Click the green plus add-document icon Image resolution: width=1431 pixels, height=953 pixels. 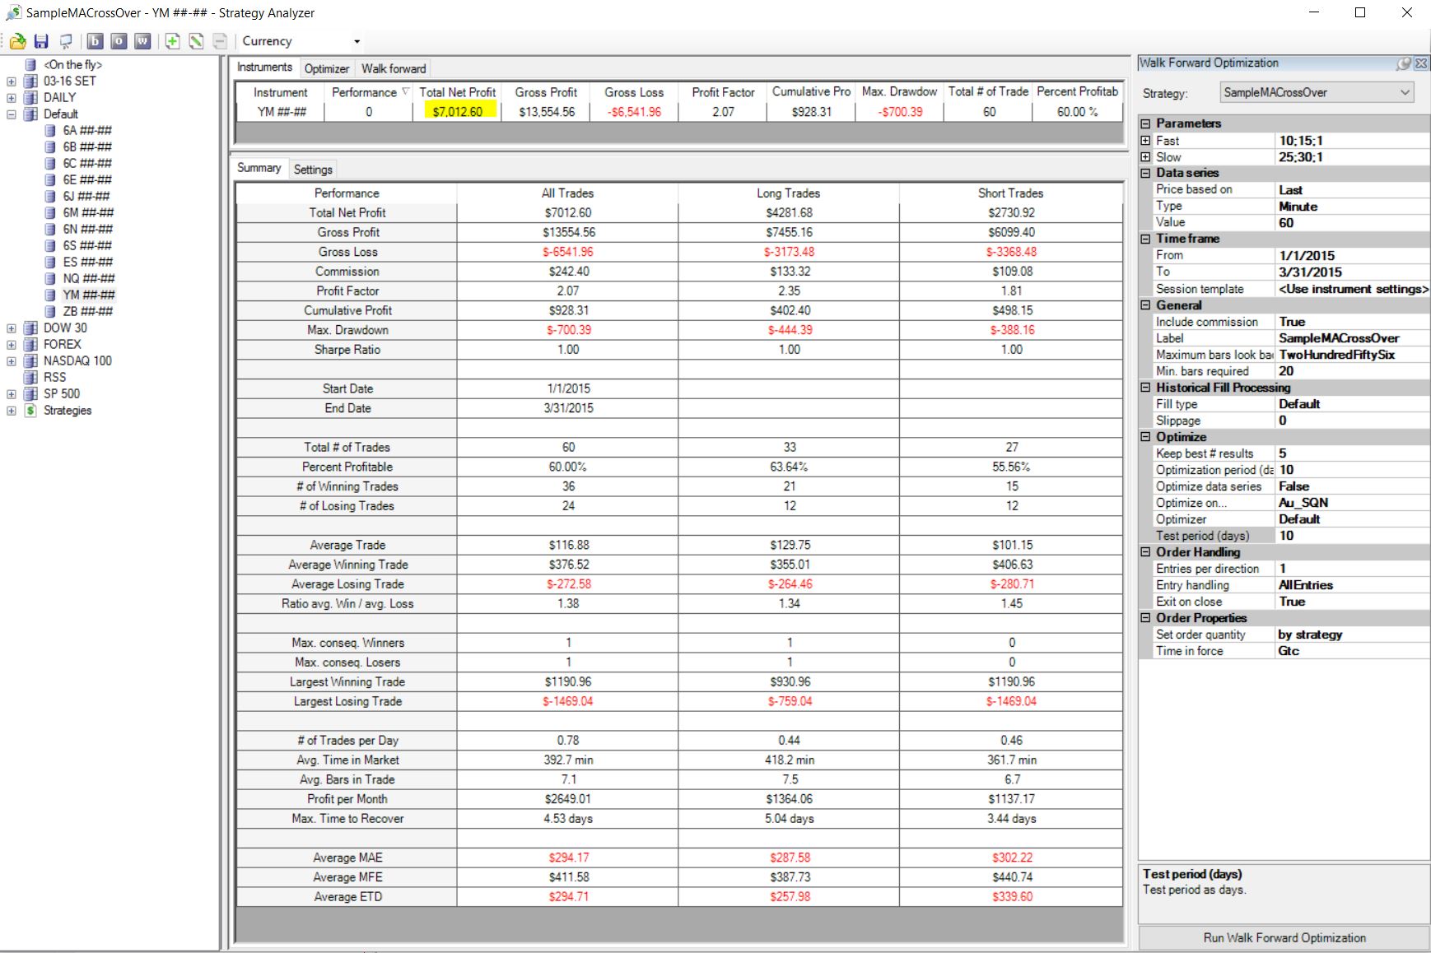pos(172,41)
